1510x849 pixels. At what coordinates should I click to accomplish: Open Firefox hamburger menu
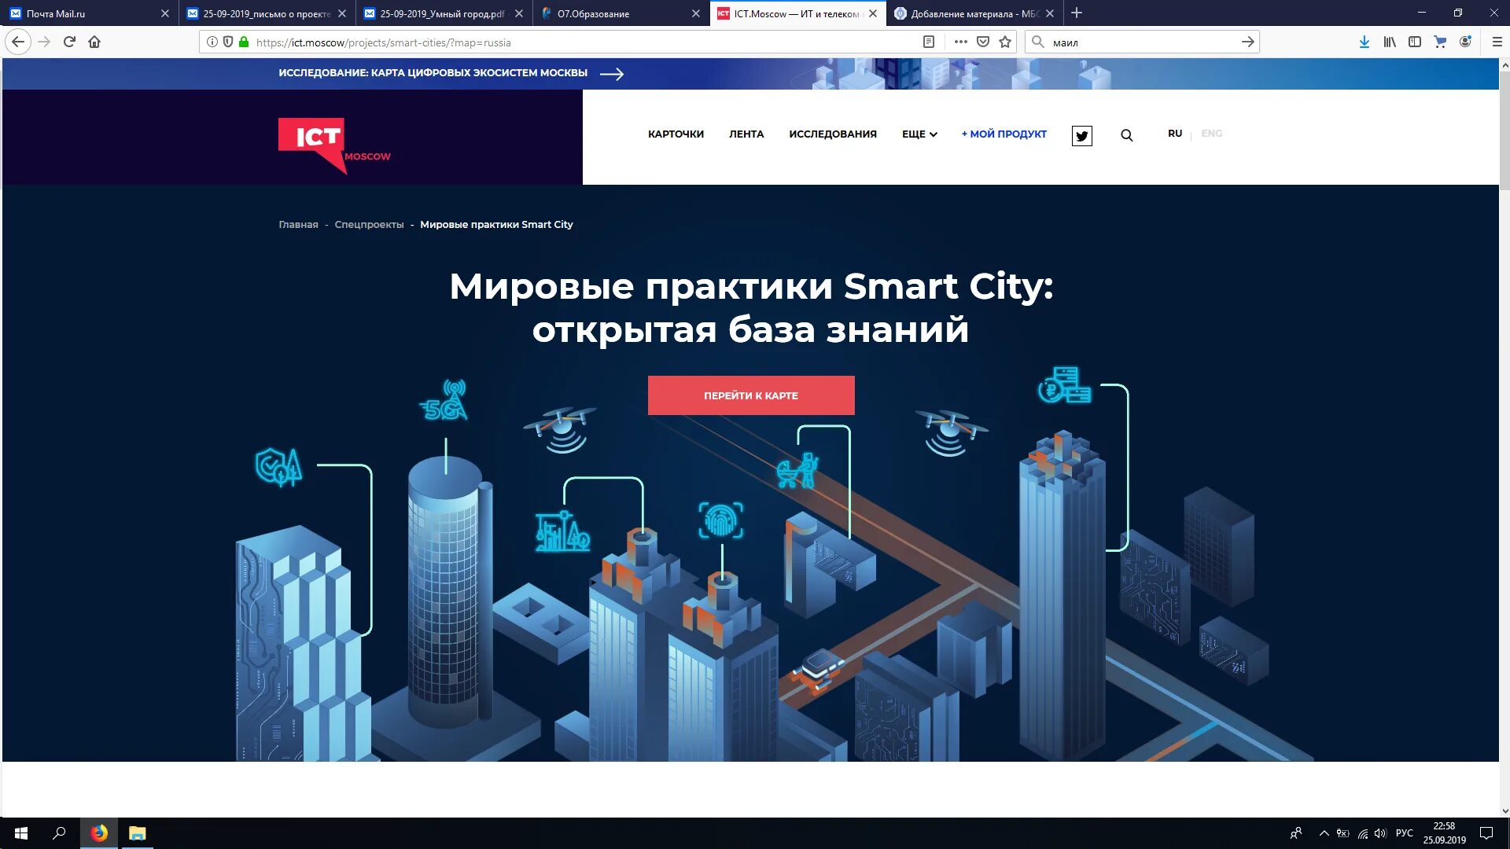pyautogui.click(x=1497, y=42)
